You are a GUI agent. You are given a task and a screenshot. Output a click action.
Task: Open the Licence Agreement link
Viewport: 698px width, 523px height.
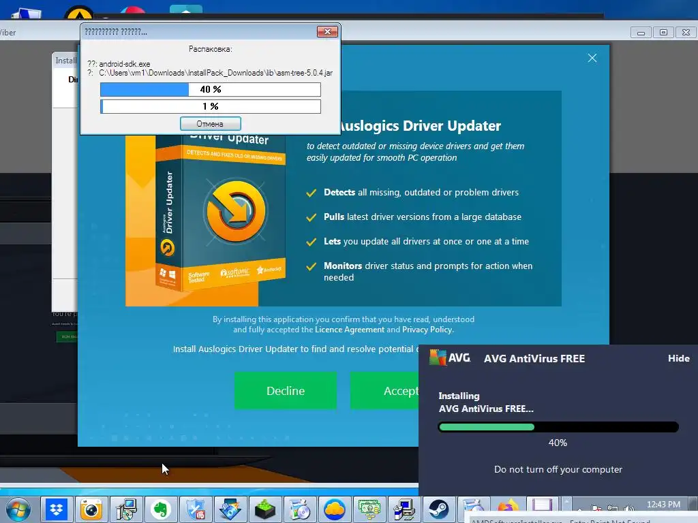(x=350, y=330)
